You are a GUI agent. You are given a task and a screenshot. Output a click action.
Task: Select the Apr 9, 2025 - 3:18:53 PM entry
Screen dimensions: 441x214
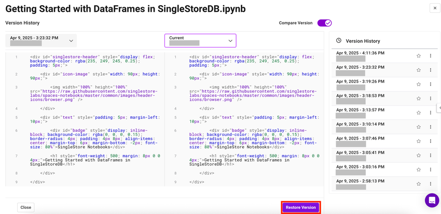(x=384, y=98)
